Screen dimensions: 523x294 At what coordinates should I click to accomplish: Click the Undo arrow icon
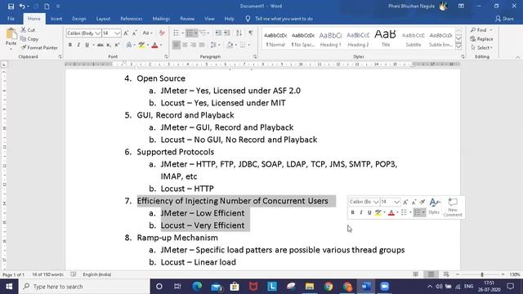click(22, 6)
